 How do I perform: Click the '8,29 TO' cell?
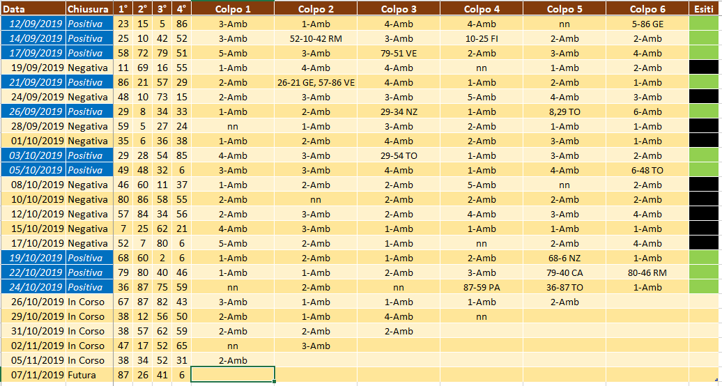click(564, 111)
